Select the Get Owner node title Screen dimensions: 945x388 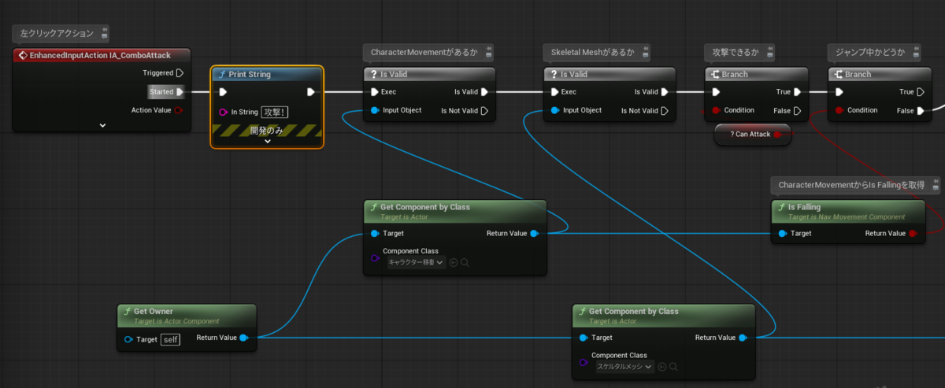(x=154, y=311)
